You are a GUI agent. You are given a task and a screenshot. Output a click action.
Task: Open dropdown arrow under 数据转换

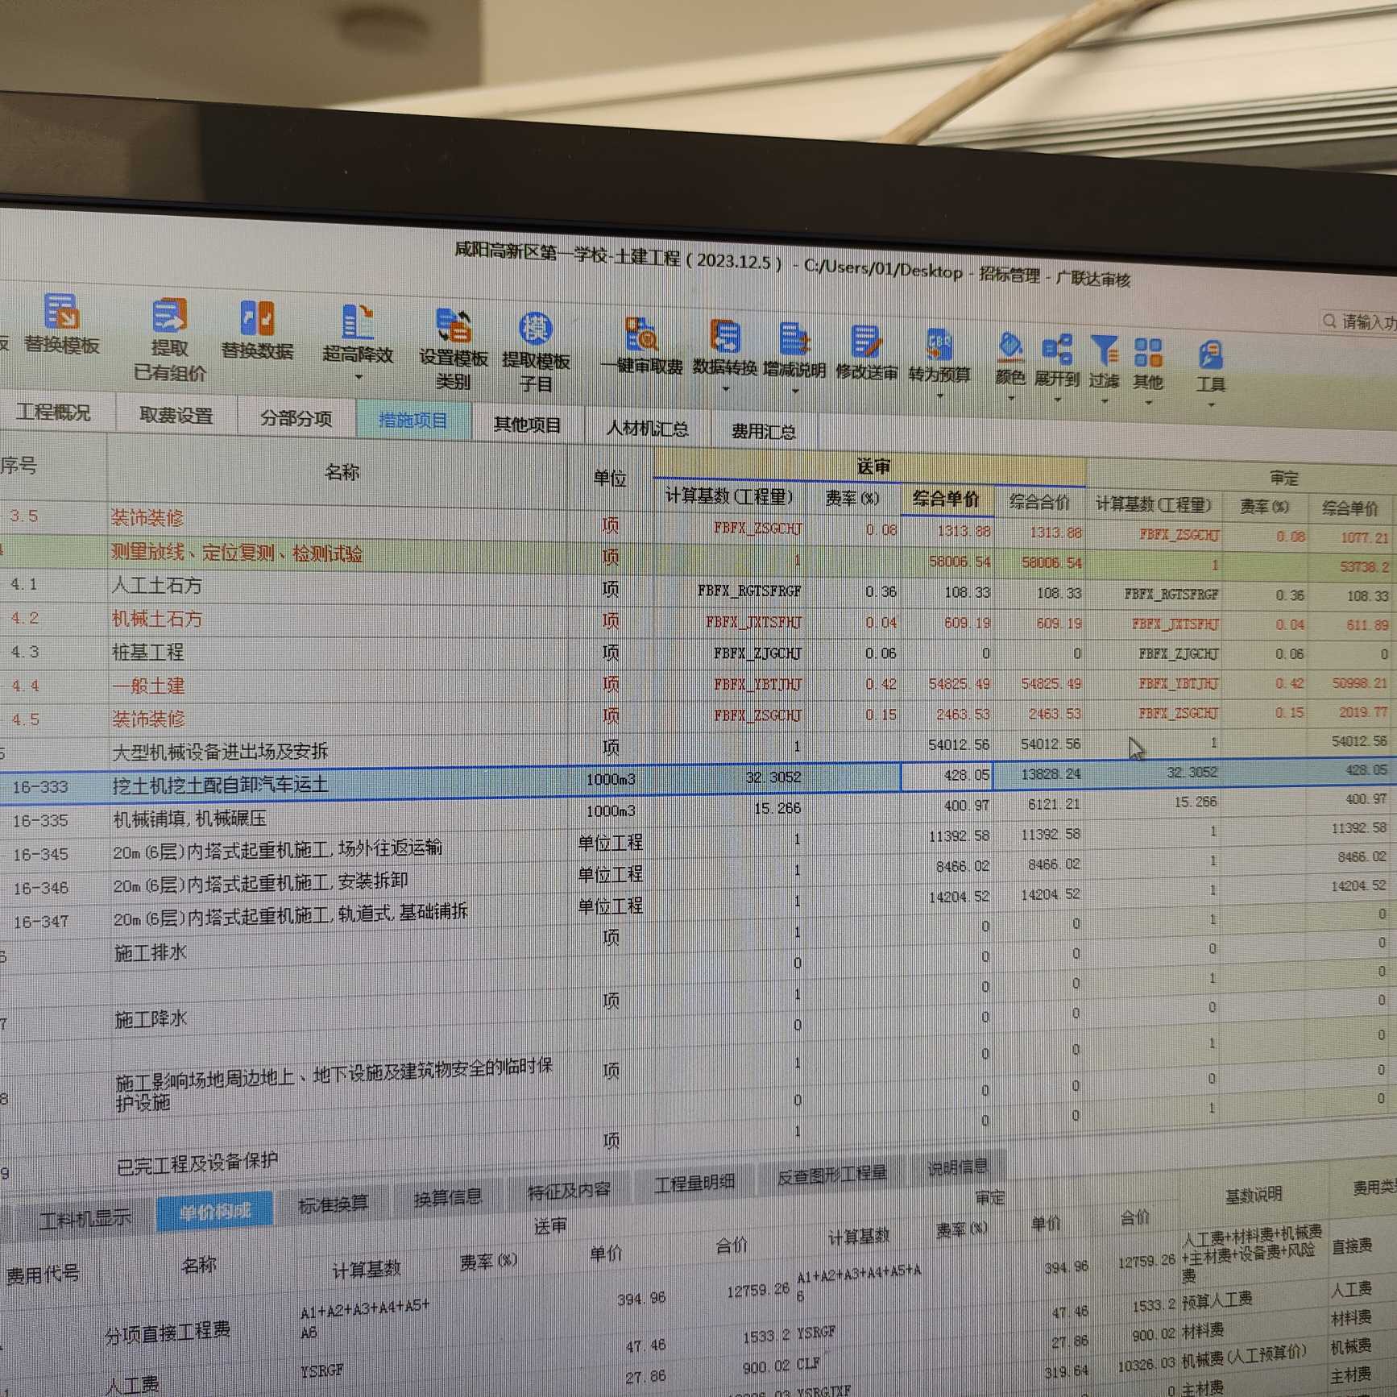725,389
